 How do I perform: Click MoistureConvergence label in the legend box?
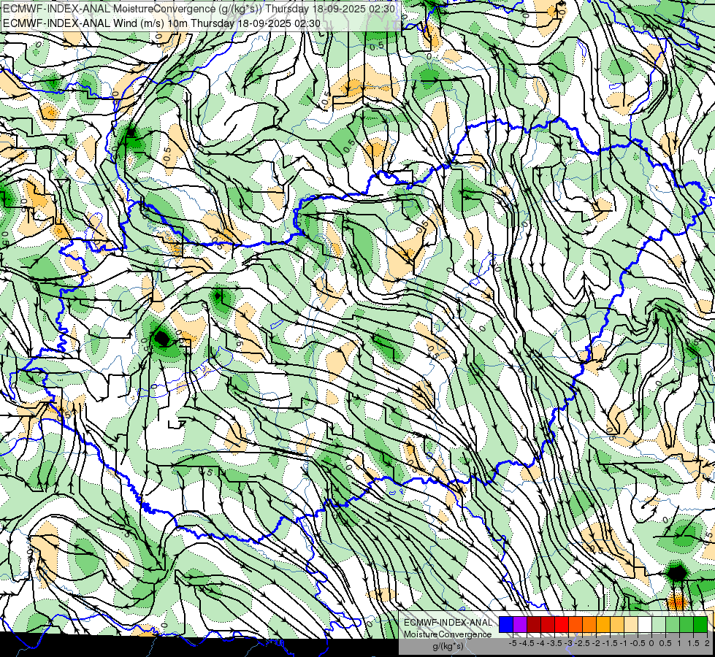pos(448,634)
